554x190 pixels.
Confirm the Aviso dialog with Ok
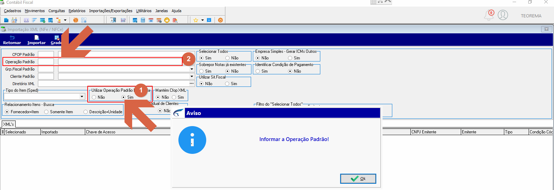(358, 179)
